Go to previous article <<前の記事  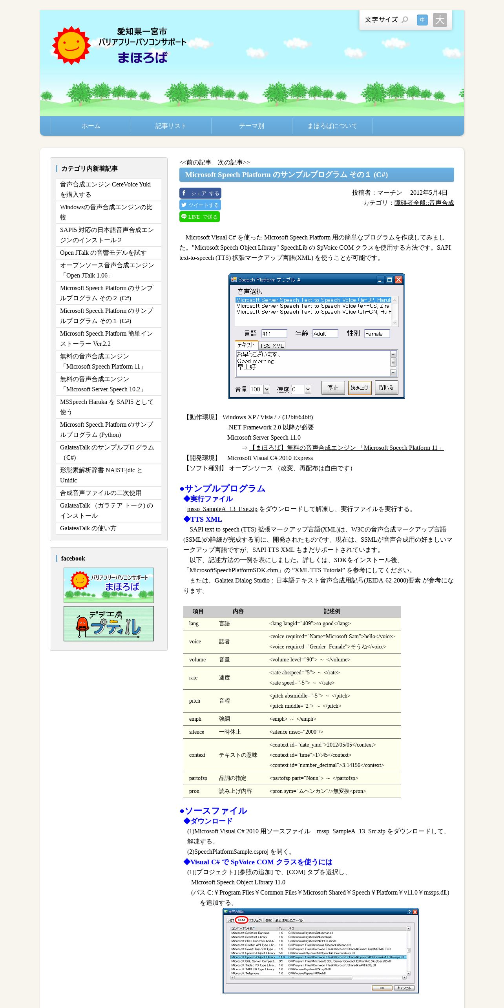(195, 163)
